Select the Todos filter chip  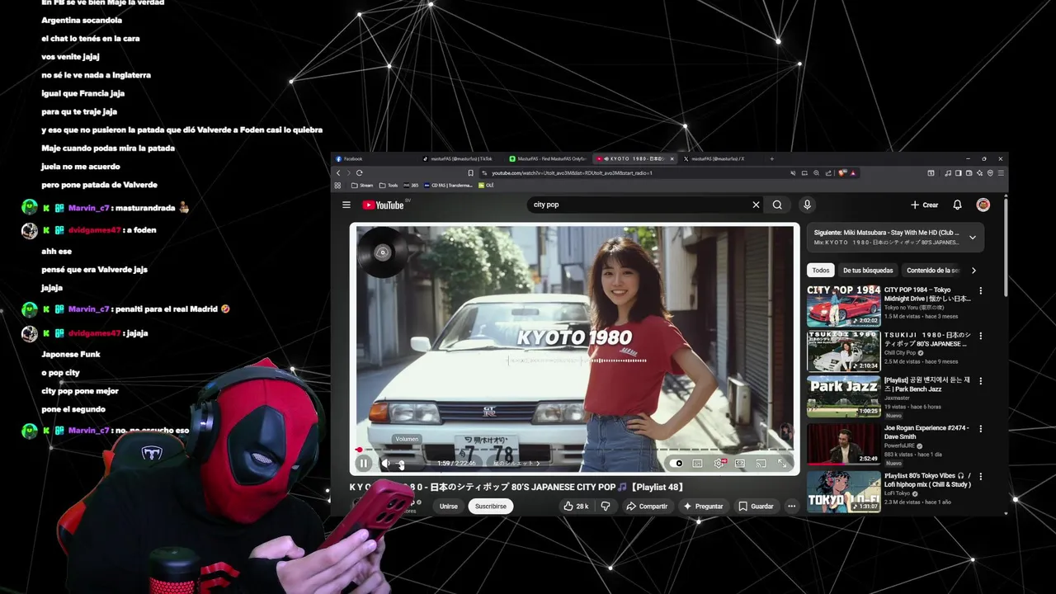pyautogui.click(x=821, y=270)
